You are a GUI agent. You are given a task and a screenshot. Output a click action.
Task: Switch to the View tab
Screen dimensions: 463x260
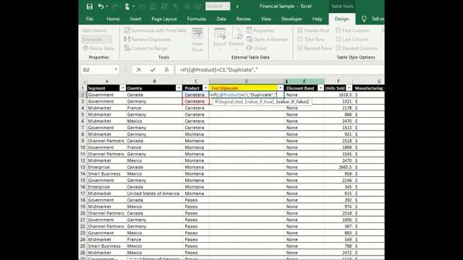[266, 19]
